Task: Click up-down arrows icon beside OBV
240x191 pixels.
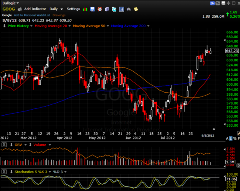Action: [x=11, y=145]
